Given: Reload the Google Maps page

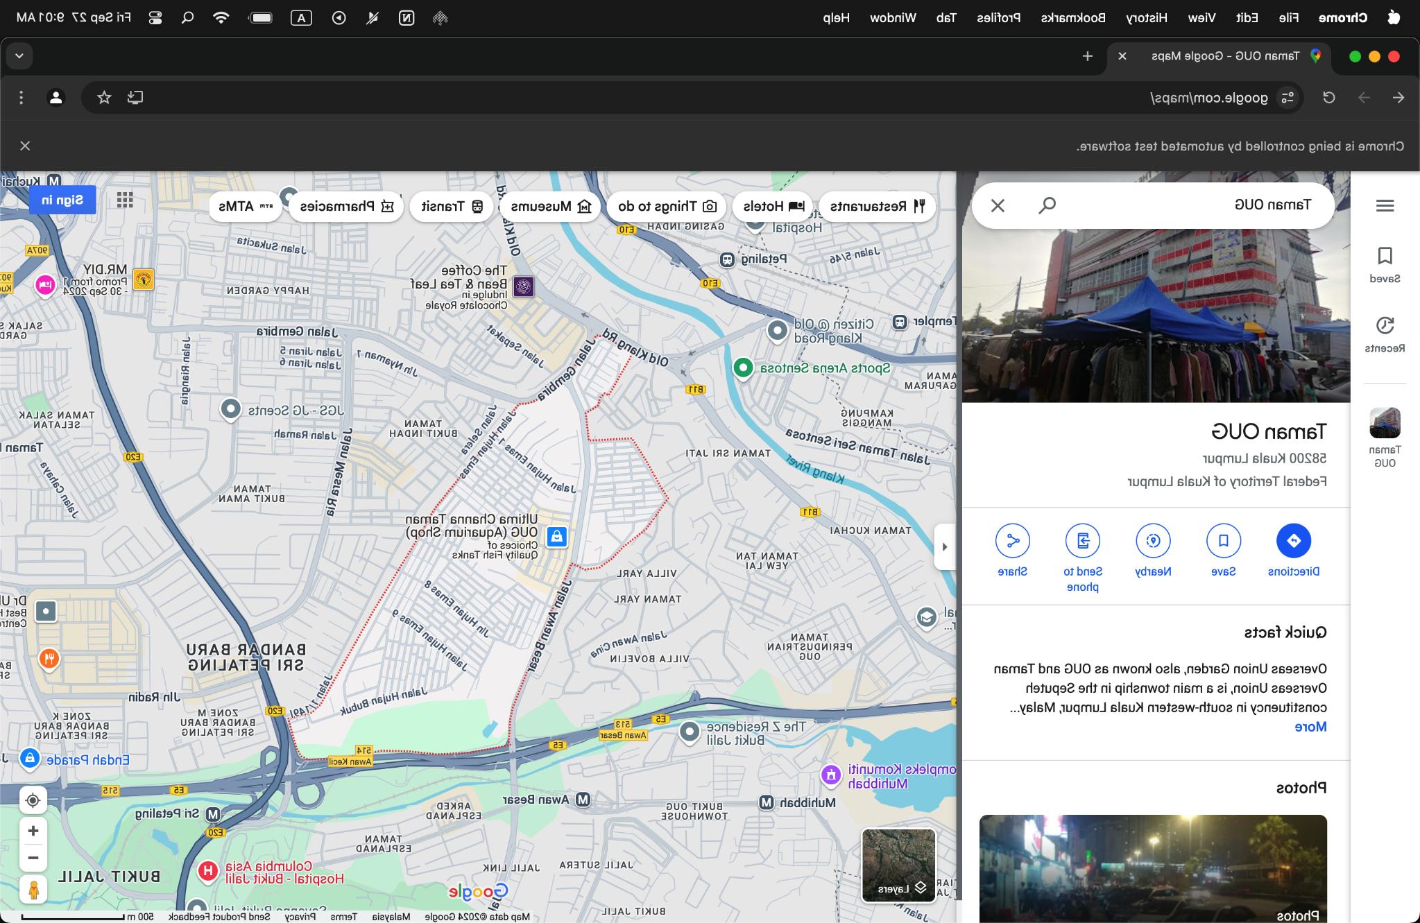Looking at the screenshot, I should [1328, 98].
